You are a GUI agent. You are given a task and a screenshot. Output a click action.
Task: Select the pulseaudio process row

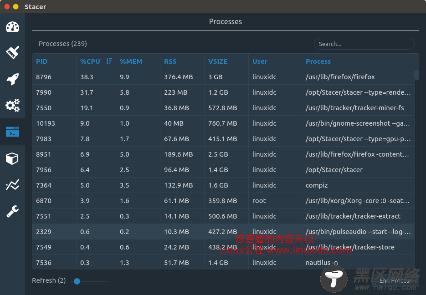[223, 232]
